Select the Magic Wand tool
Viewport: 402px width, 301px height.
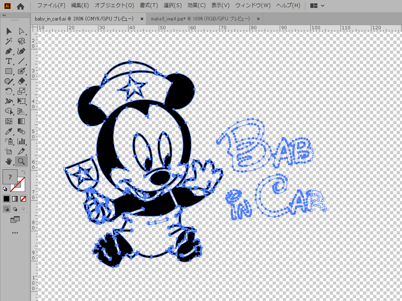[9, 41]
